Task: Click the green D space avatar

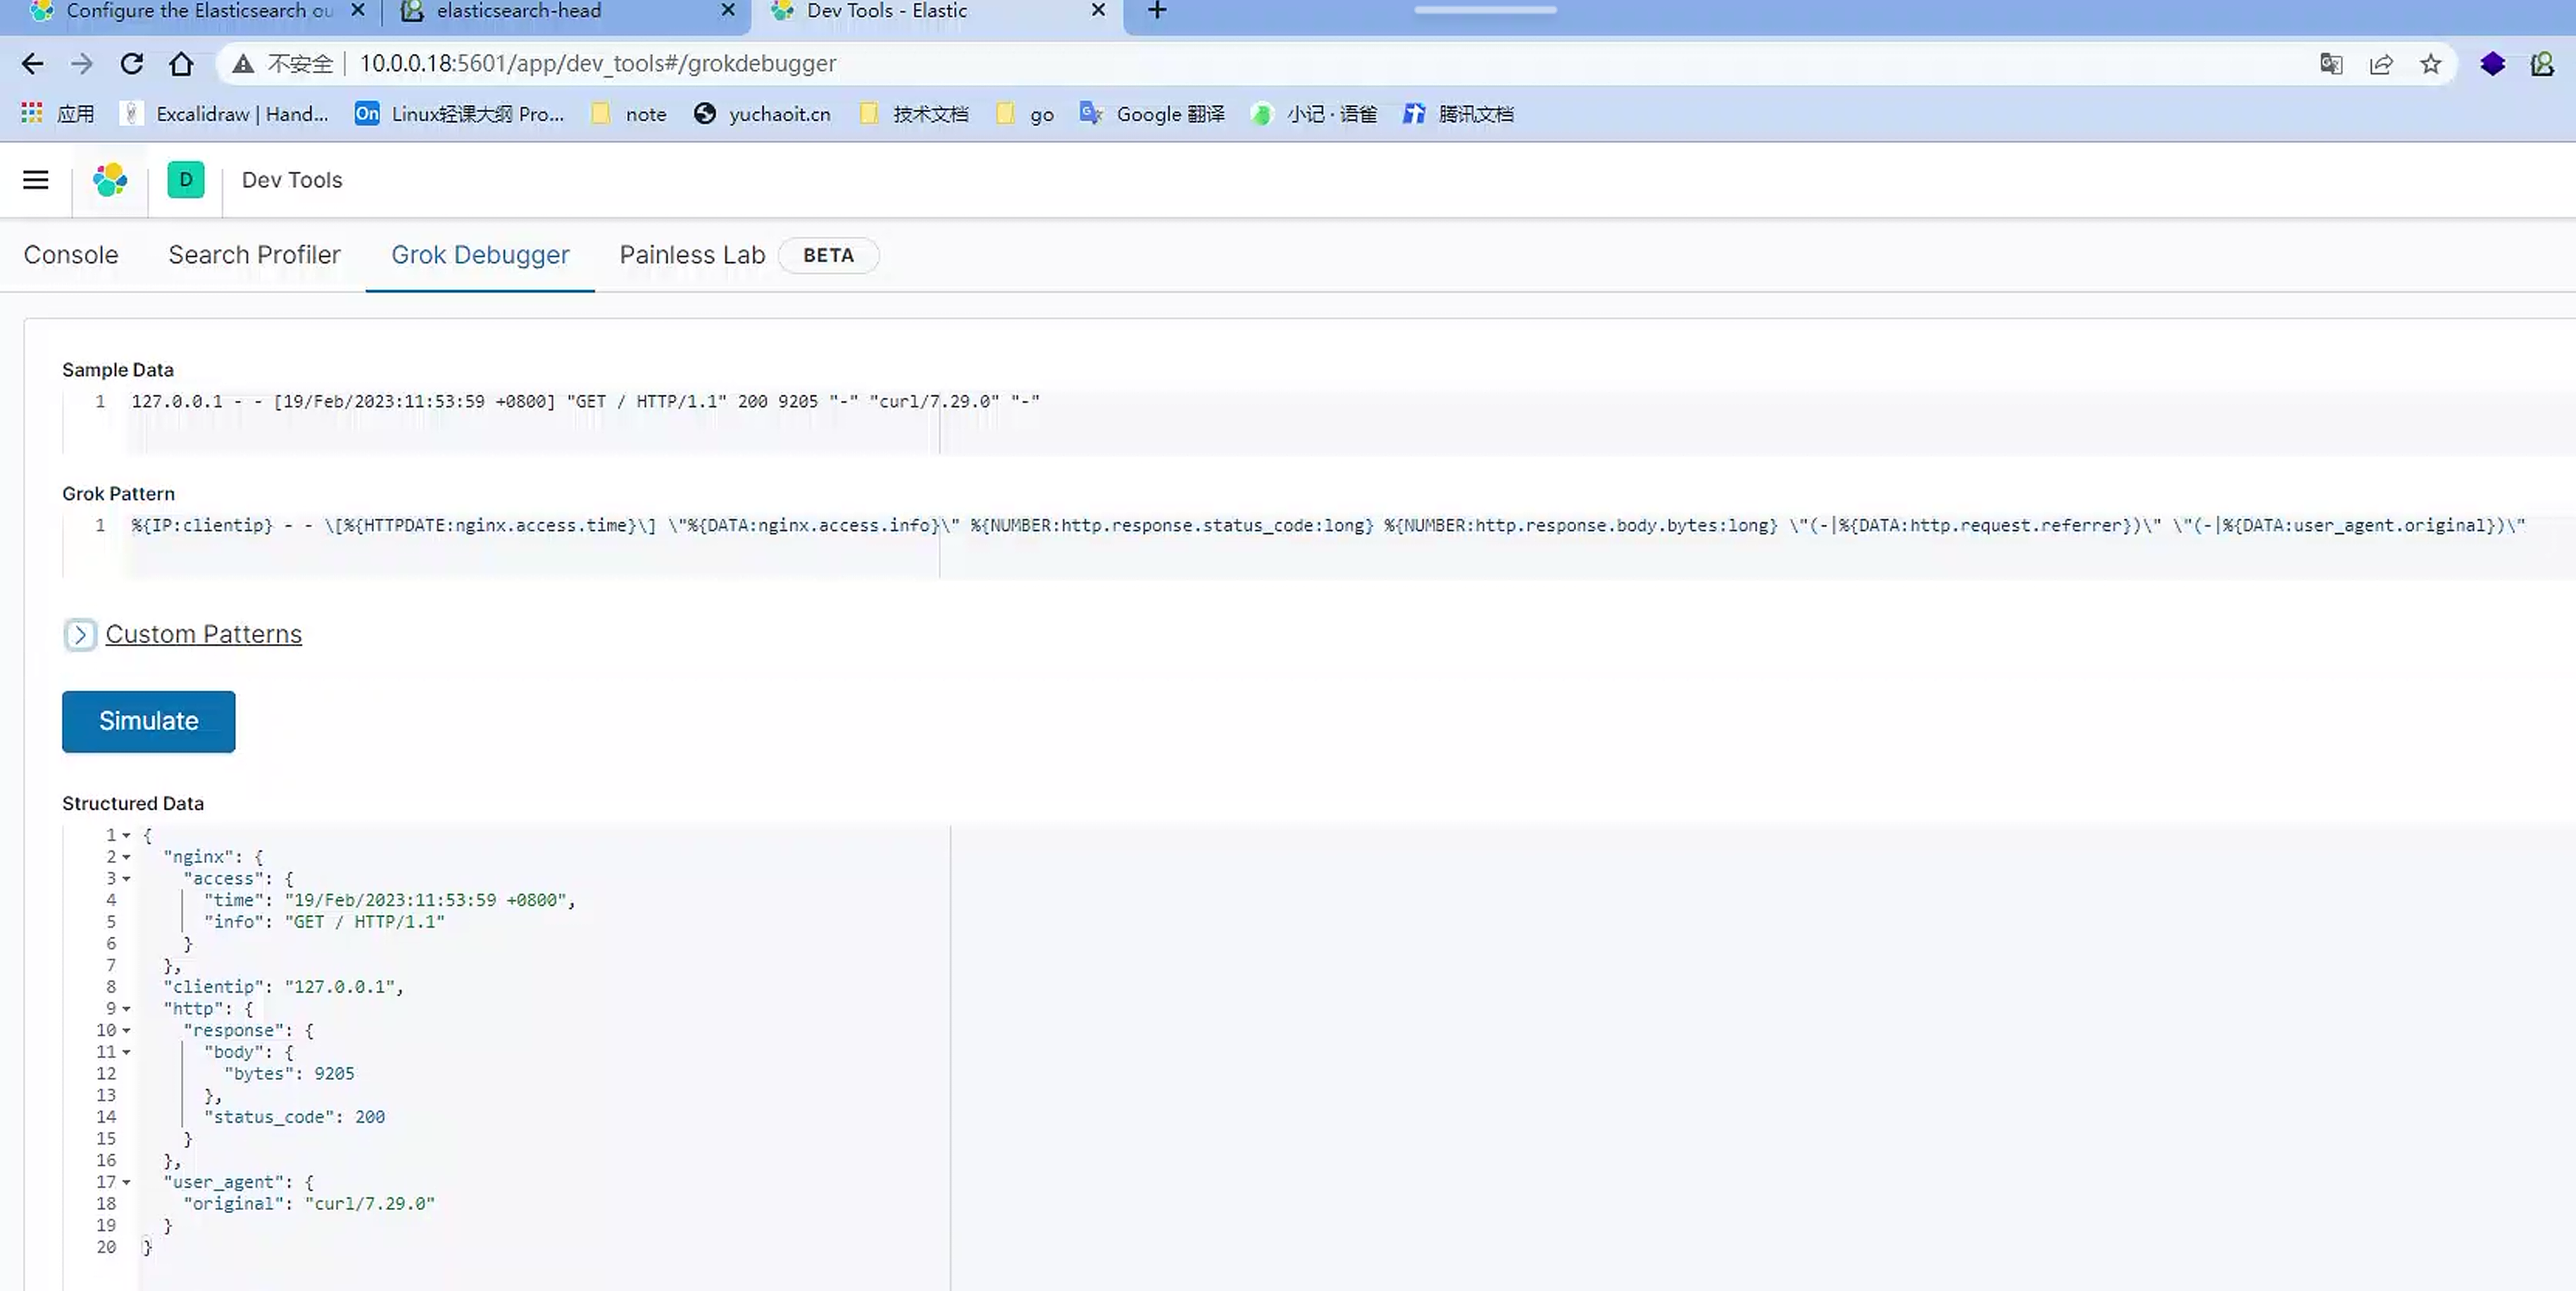Action: [186, 180]
